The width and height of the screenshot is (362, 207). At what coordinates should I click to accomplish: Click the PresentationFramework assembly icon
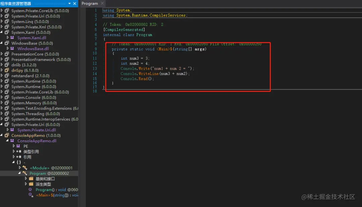point(7,59)
